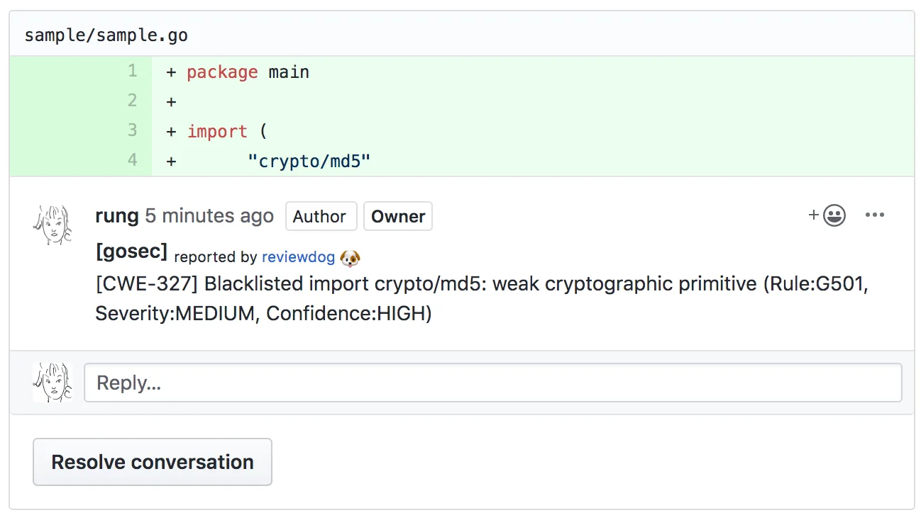The image size is (921, 520).
Task: Expand the diff context near line 3
Action: click(132, 130)
